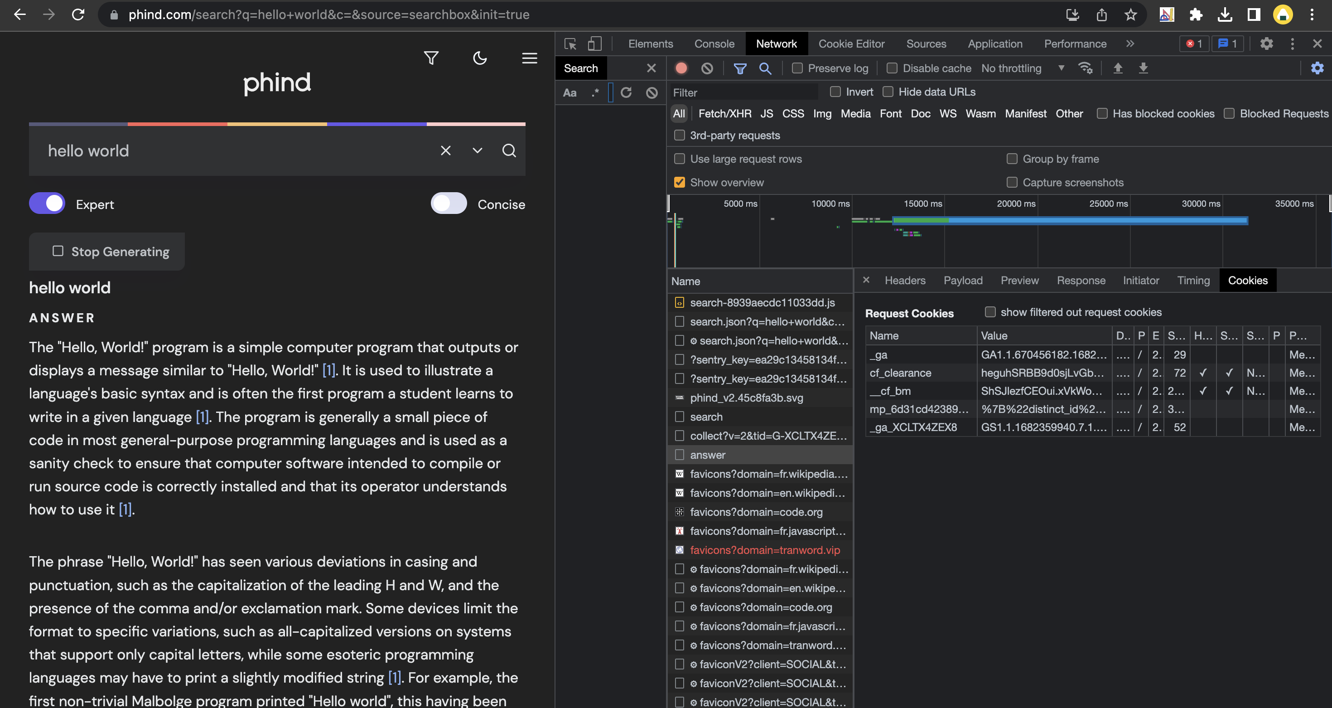Viewport: 1332px width, 708px height.
Task: Toggle the device toolbar icon
Action: pos(594,44)
